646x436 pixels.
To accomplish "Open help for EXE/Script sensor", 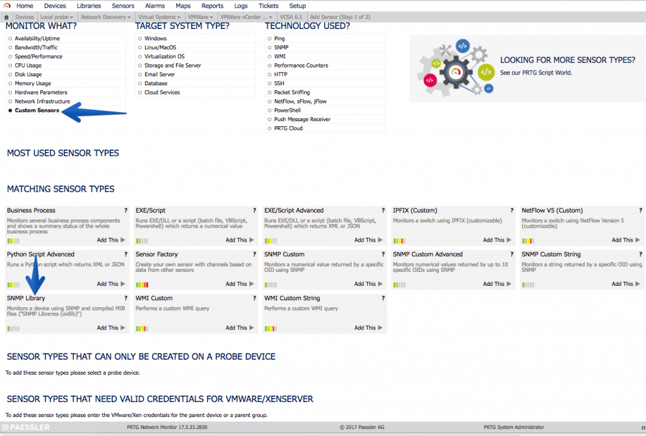I will coord(254,210).
